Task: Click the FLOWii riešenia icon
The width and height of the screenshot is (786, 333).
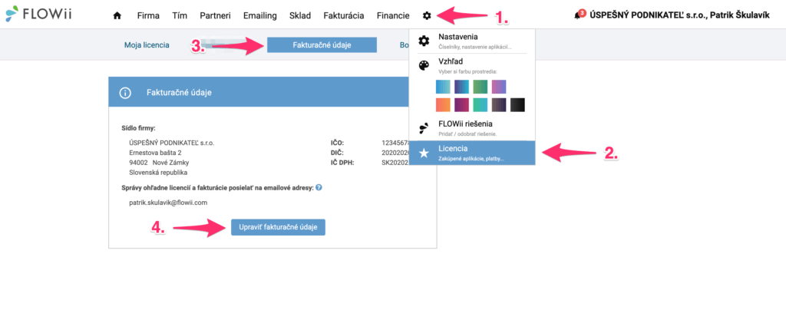Action: click(x=424, y=127)
